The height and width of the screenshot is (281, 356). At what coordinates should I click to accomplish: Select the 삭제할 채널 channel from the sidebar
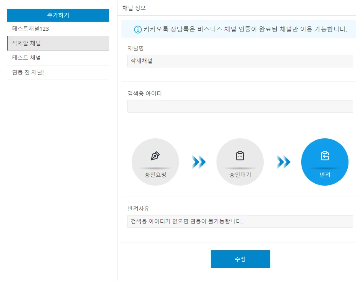(58, 43)
